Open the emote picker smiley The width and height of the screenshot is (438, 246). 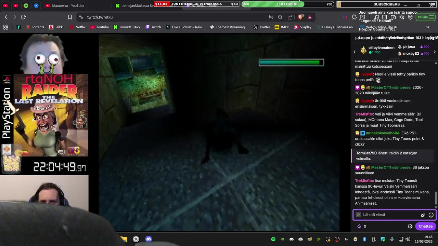(431, 215)
